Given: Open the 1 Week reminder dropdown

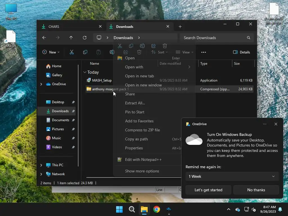Looking at the screenshot, I should tap(232, 176).
